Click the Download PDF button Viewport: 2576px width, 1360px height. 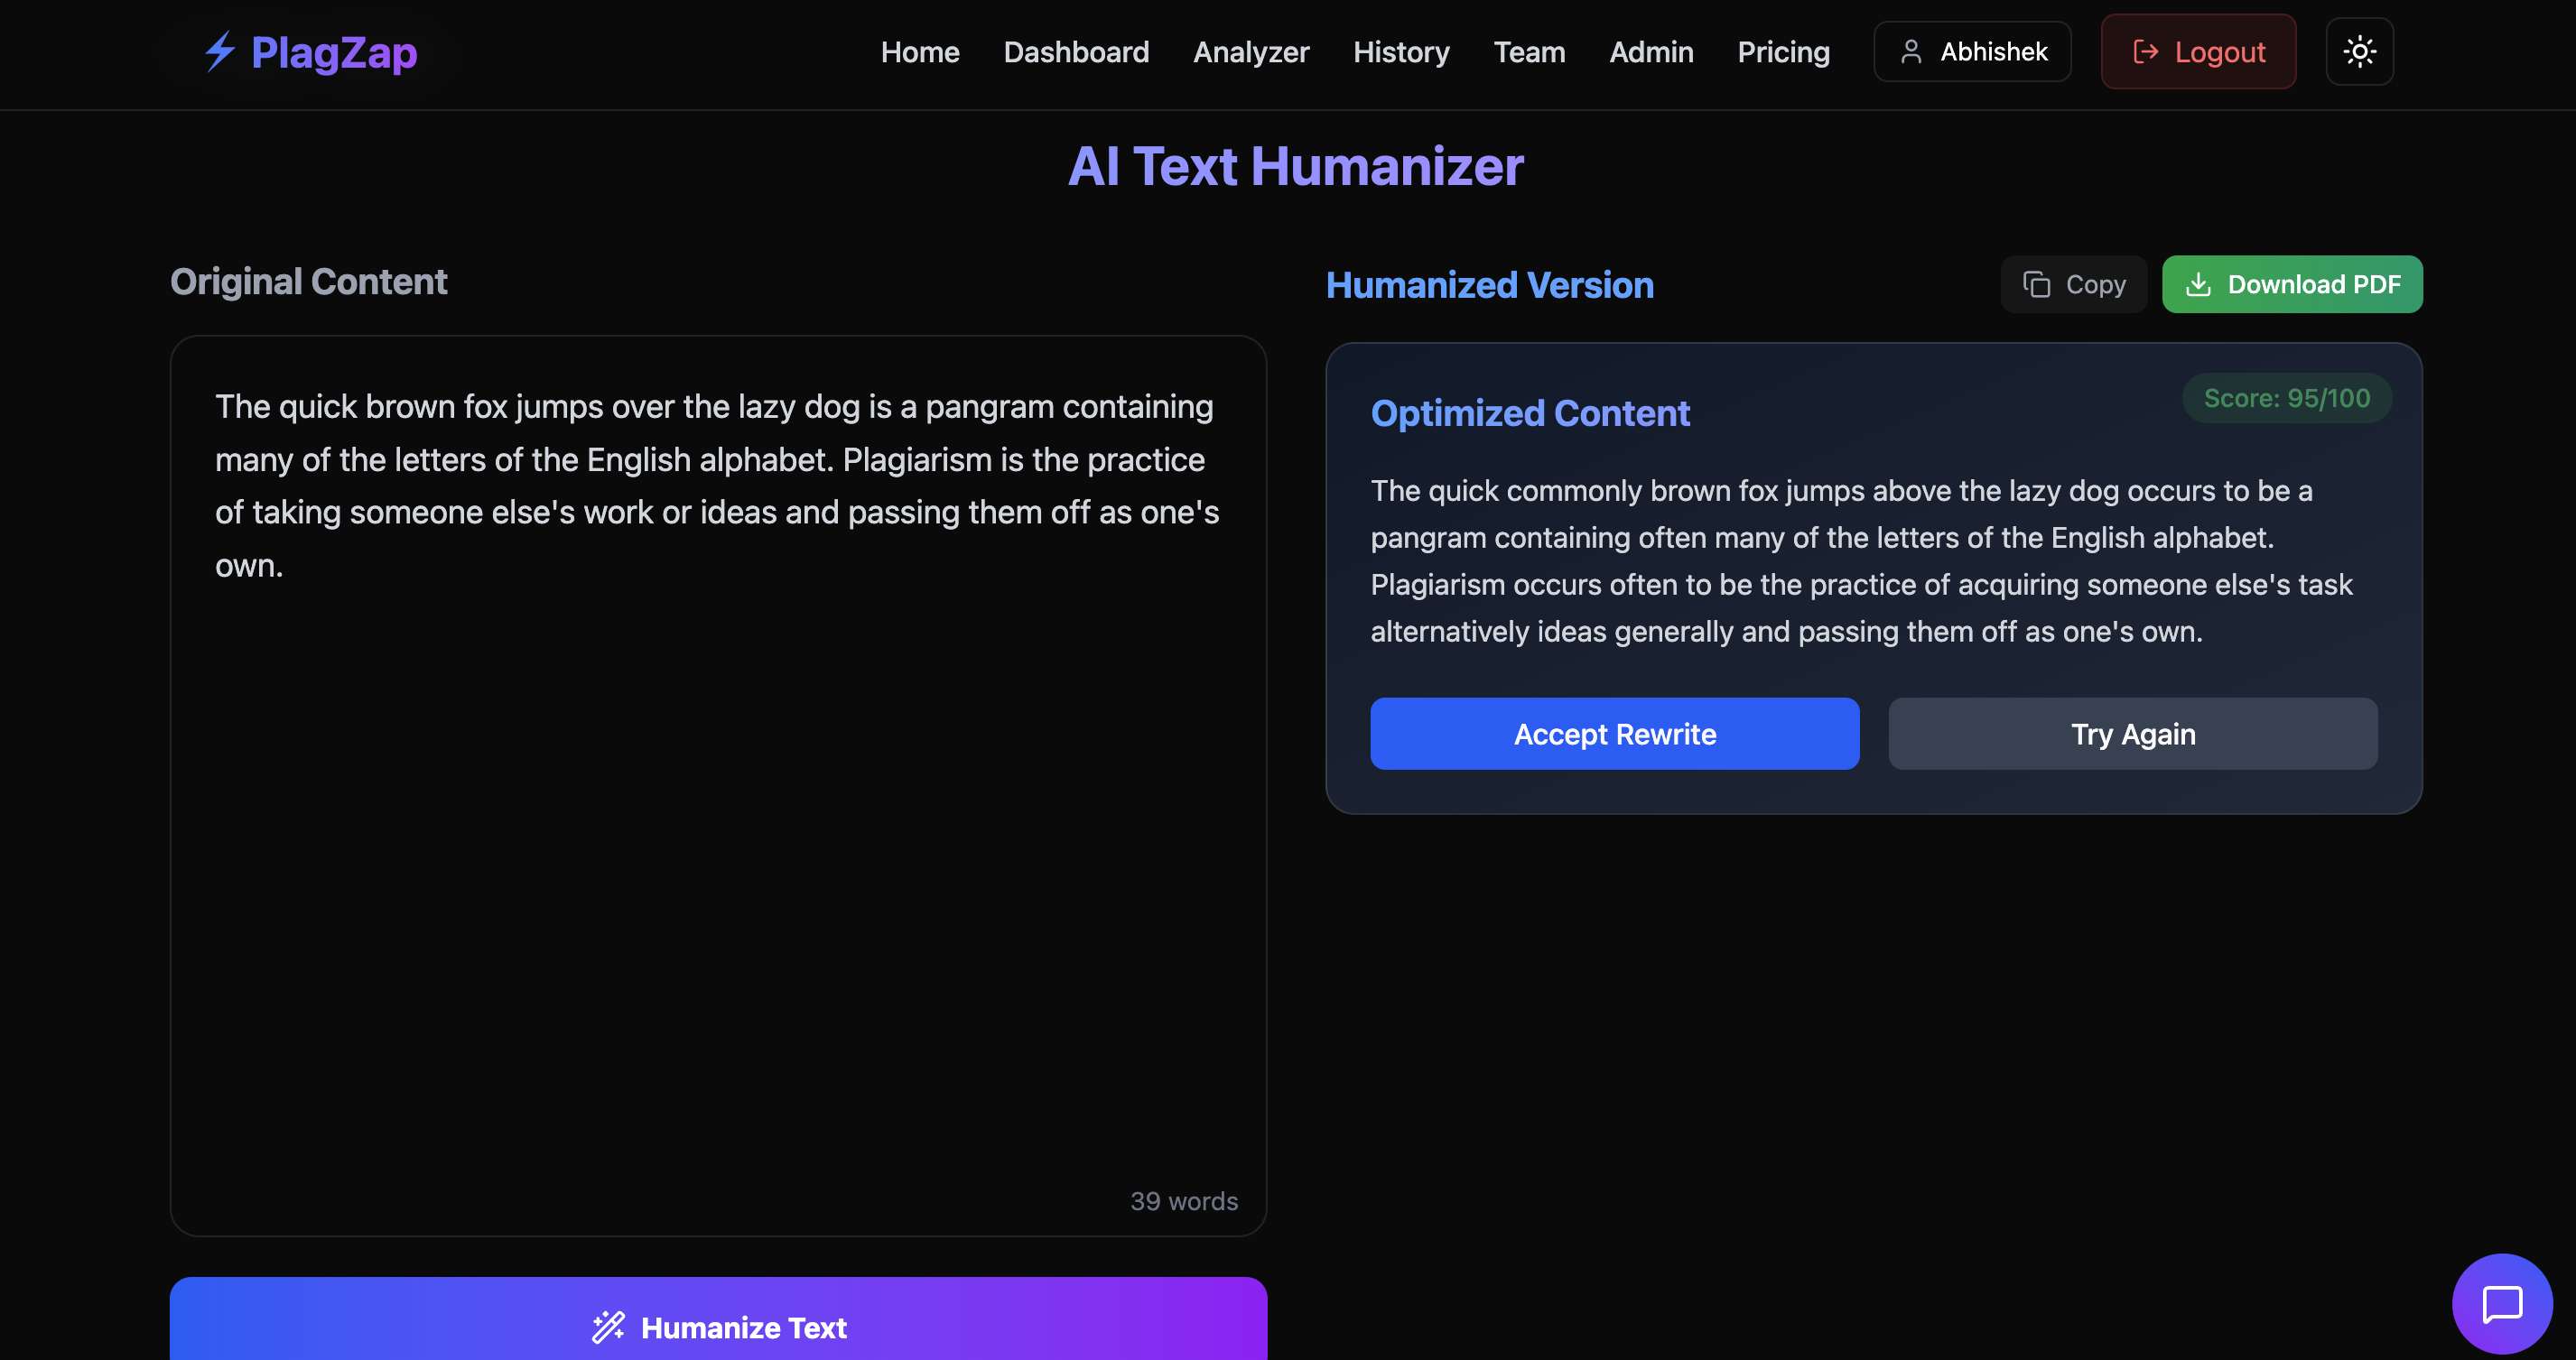click(2291, 285)
